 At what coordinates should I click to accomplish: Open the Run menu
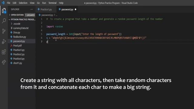click(44, 3)
